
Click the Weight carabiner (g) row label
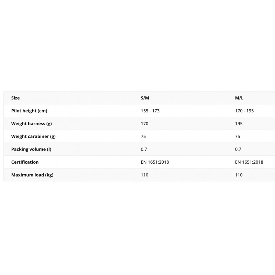[x=33, y=136]
